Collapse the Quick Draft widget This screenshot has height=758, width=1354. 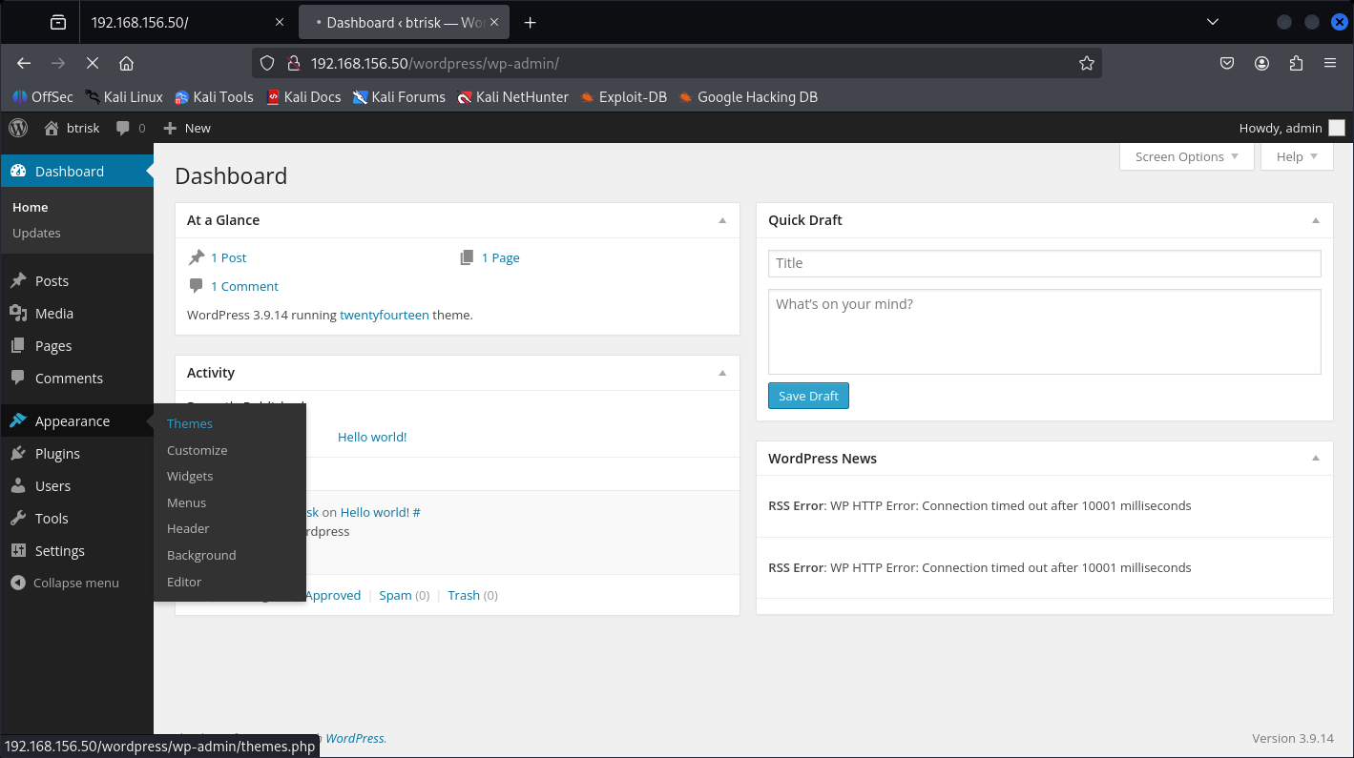pyautogui.click(x=1316, y=220)
